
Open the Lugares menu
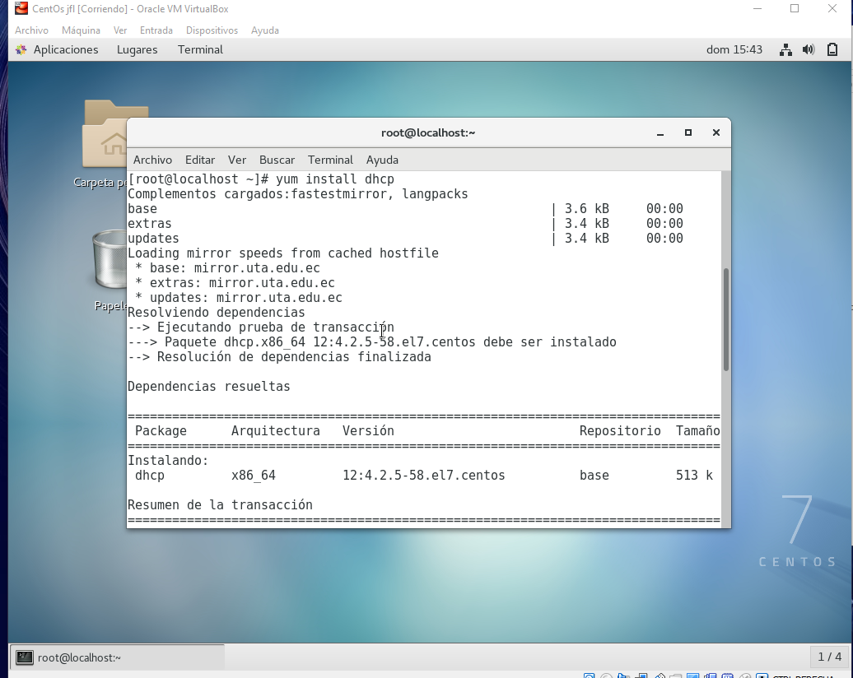(137, 49)
